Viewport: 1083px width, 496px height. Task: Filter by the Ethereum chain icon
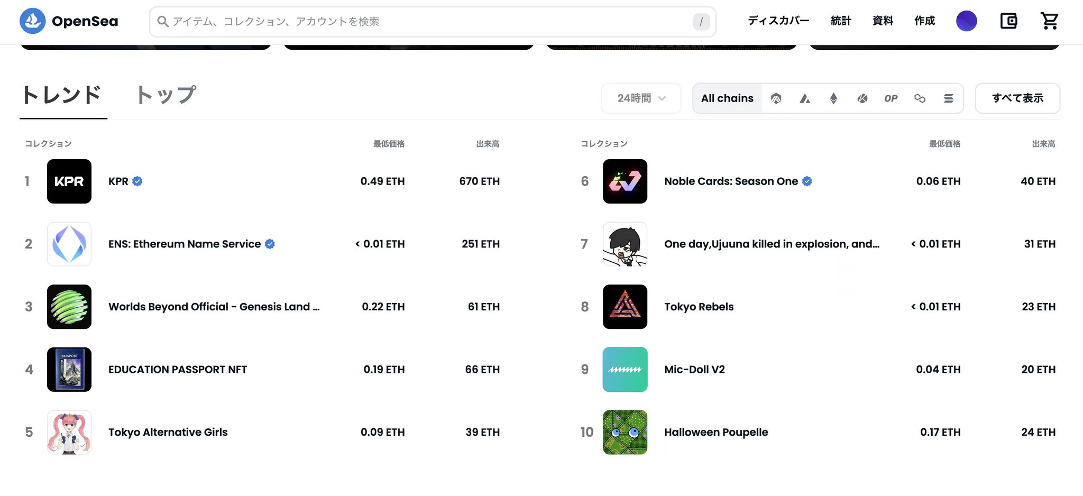click(x=833, y=98)
